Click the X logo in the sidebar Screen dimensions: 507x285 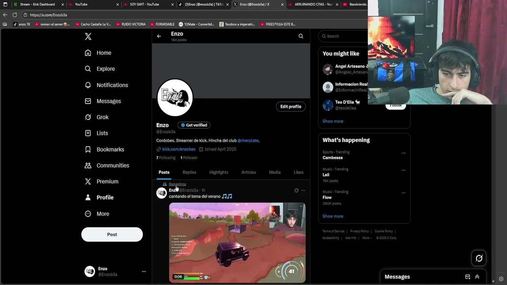[x=88, y=36]
